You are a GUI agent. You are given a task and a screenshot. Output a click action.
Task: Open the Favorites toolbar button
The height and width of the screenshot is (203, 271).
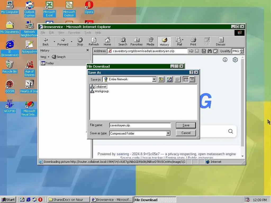[x=136, y=41]
